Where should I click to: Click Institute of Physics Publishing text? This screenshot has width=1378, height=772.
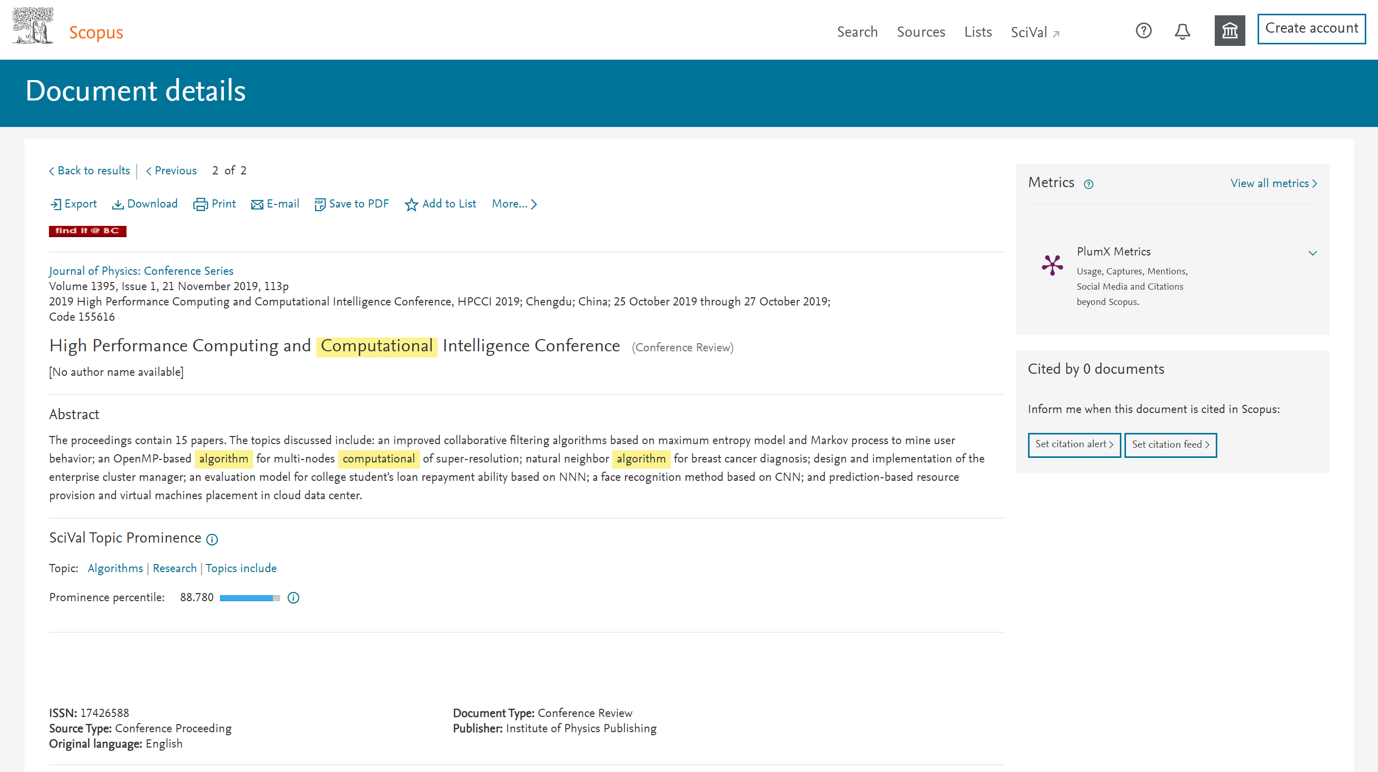582,729
